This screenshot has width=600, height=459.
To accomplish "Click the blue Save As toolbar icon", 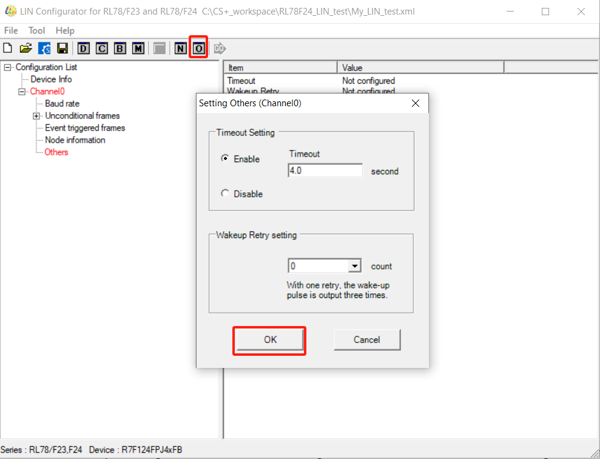I will pos(44,48).
